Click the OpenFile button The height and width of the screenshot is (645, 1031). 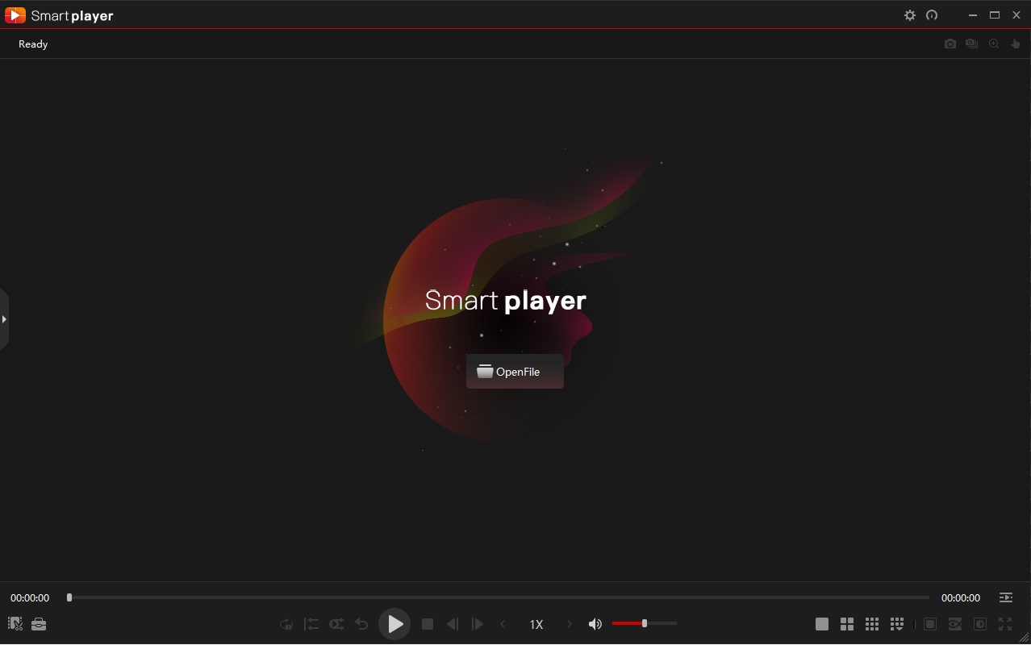(515, 372)
